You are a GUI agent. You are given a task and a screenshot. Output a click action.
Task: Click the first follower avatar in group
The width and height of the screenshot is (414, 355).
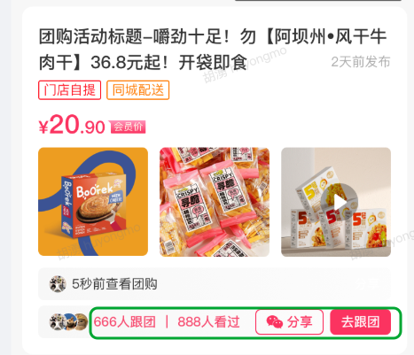coord(57,321)
